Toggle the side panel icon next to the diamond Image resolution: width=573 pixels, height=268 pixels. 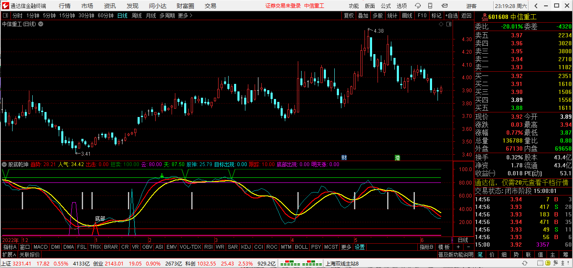click(449, 24)
